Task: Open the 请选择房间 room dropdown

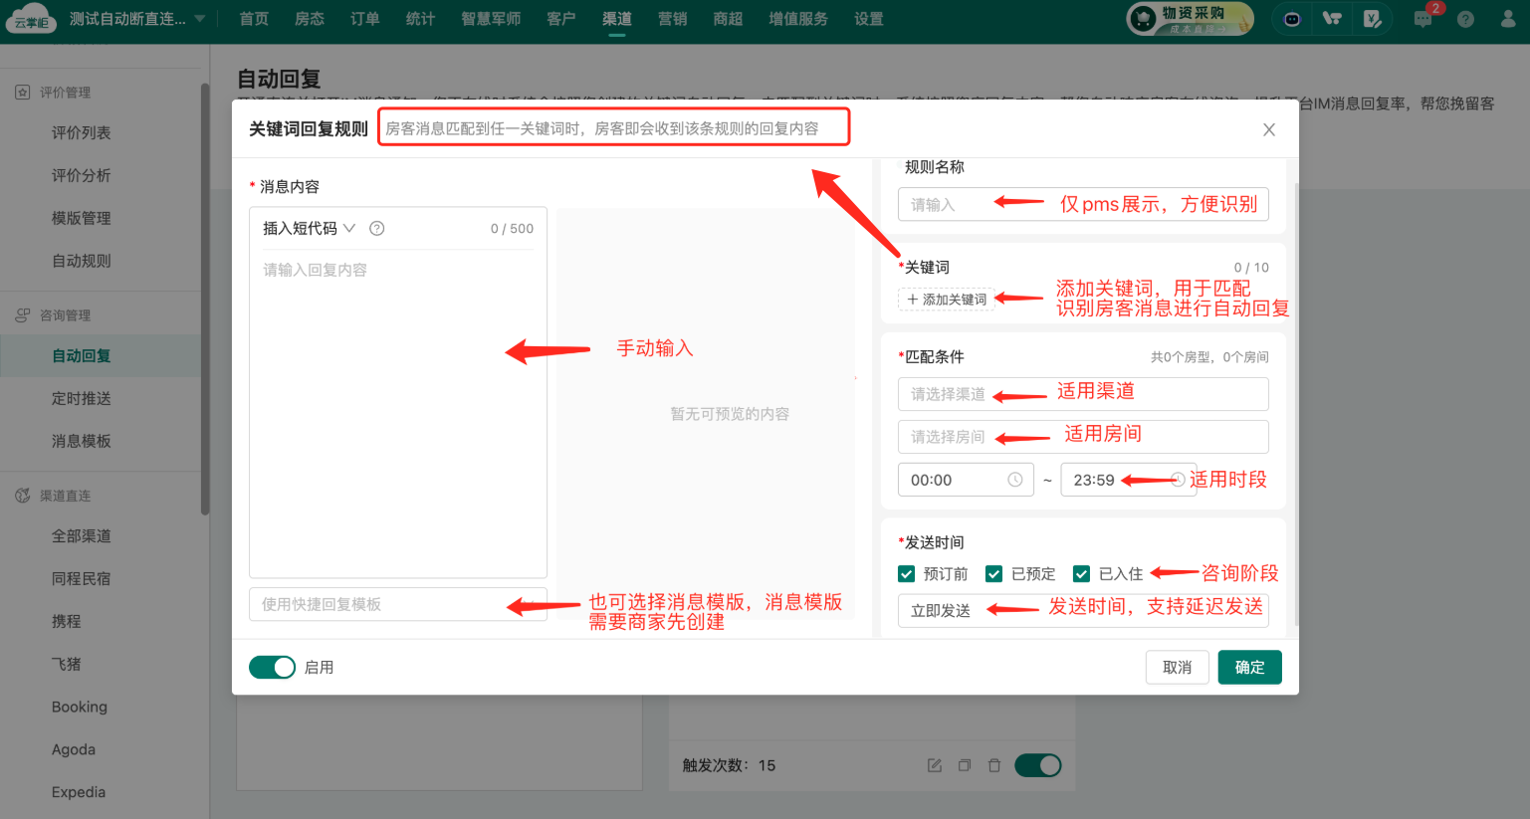Action: click(x=1082, y=437)
